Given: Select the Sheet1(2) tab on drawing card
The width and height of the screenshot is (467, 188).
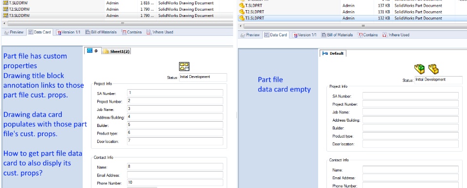Looking at the screenshot, I should click(117, 51).
